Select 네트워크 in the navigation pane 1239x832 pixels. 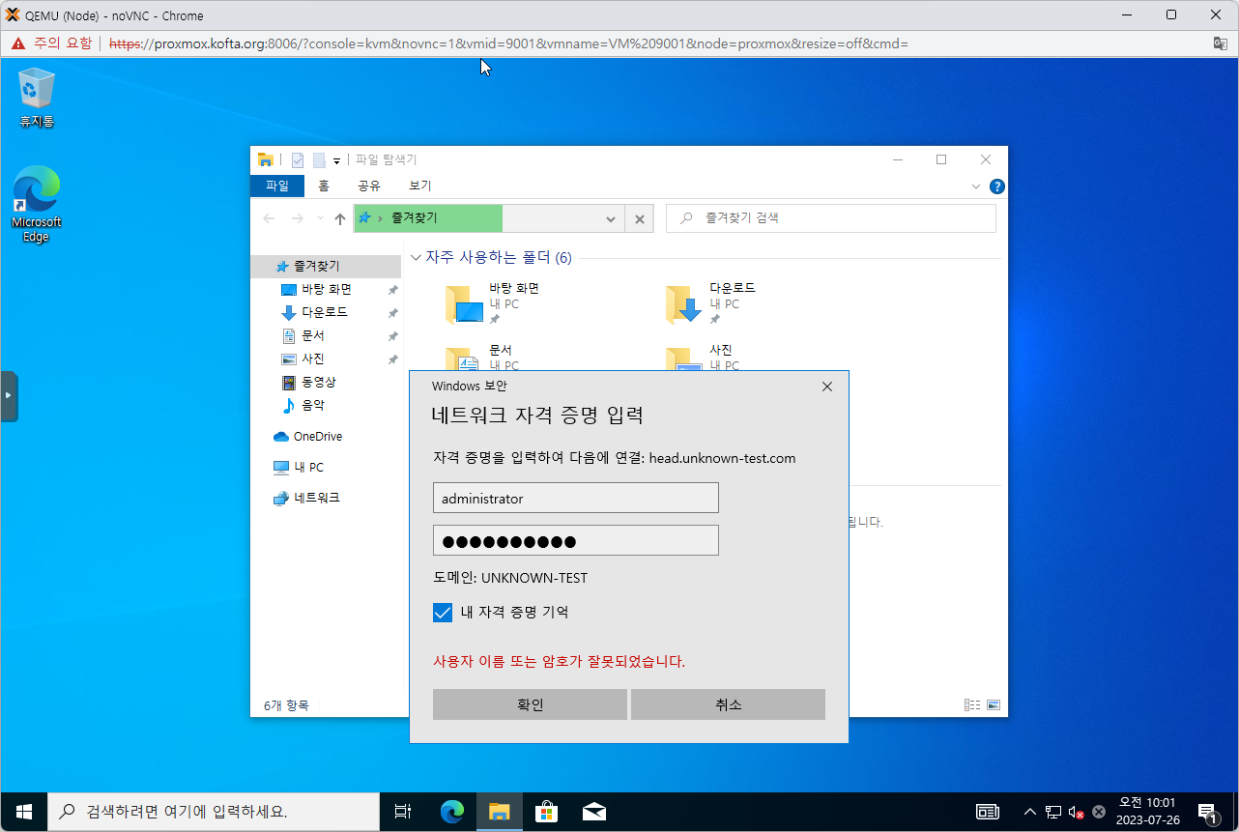click(x=316, y=499)
